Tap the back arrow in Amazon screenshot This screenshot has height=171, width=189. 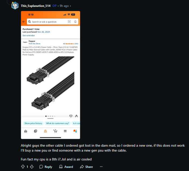pos(24,22)
